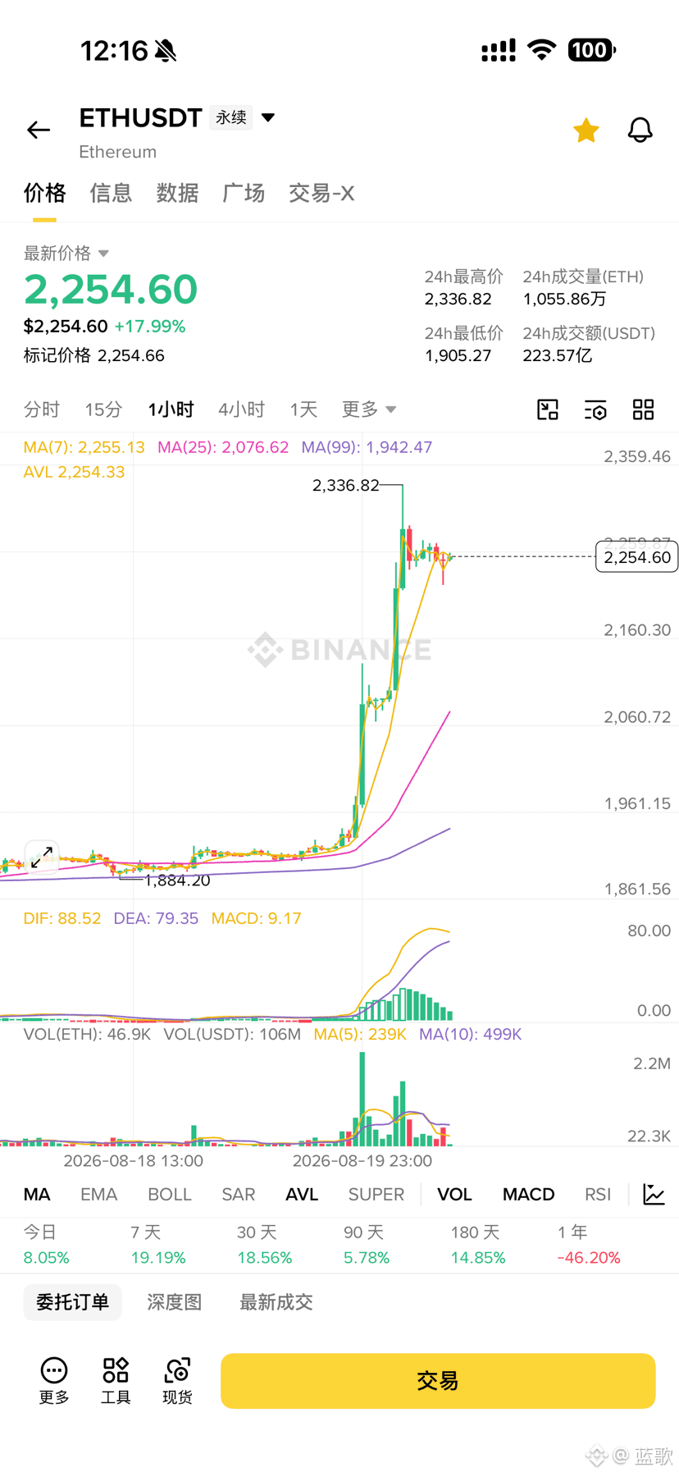This screenshot has height=1477, width=679.
Task: Tap the 标记价格 2,254.66 text
Action: tap(94, 355)
